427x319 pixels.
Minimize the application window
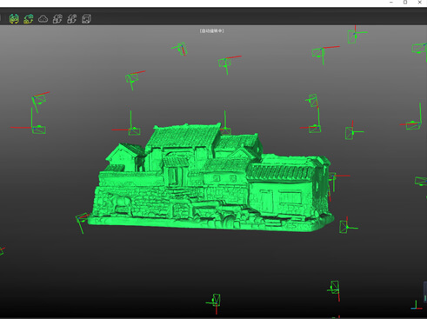[x=391, y=3]
